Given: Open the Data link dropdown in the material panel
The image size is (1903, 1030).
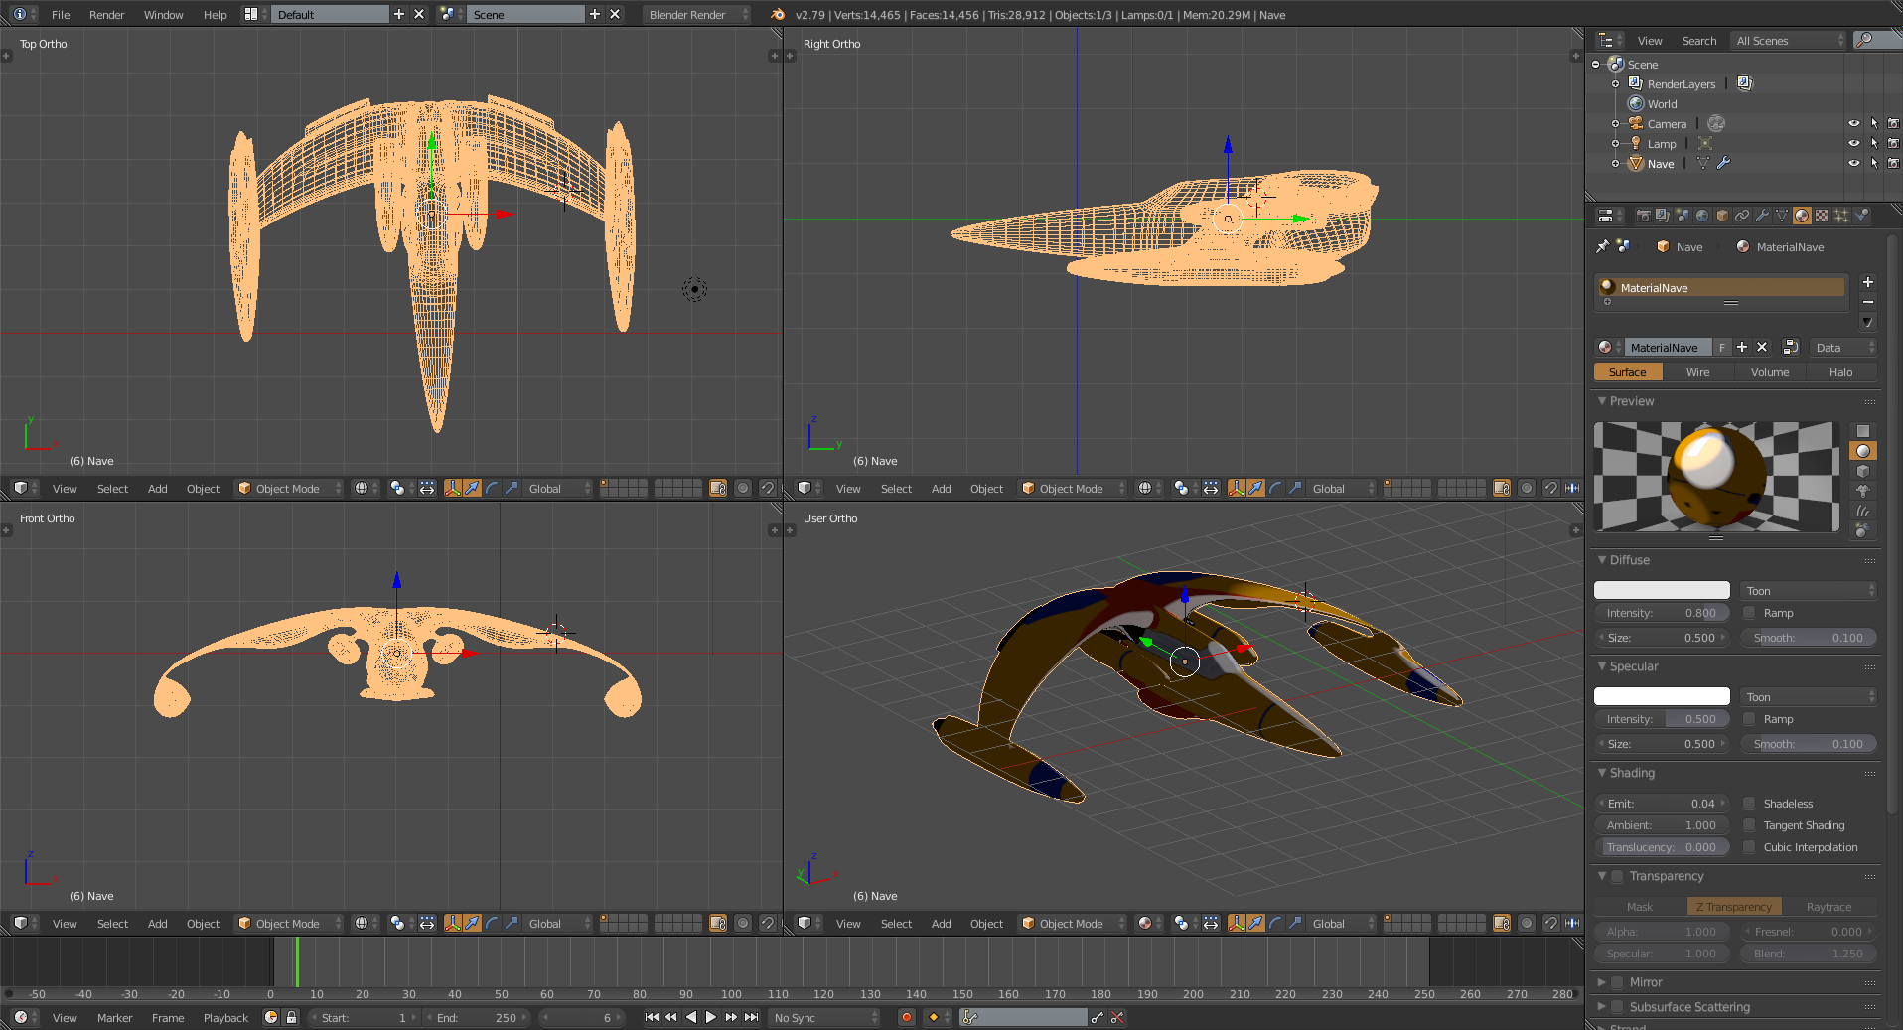Looking at the screenshot, I should [x=1843, y=348].
